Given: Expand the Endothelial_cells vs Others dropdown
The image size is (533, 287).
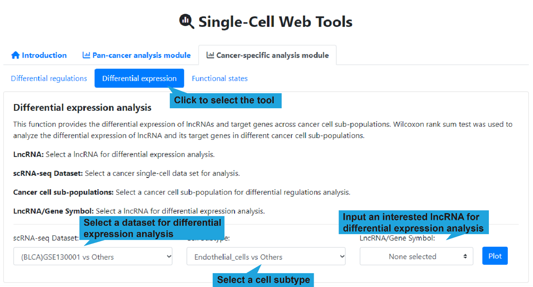Looking at the screenshot, I should (265, 256).
